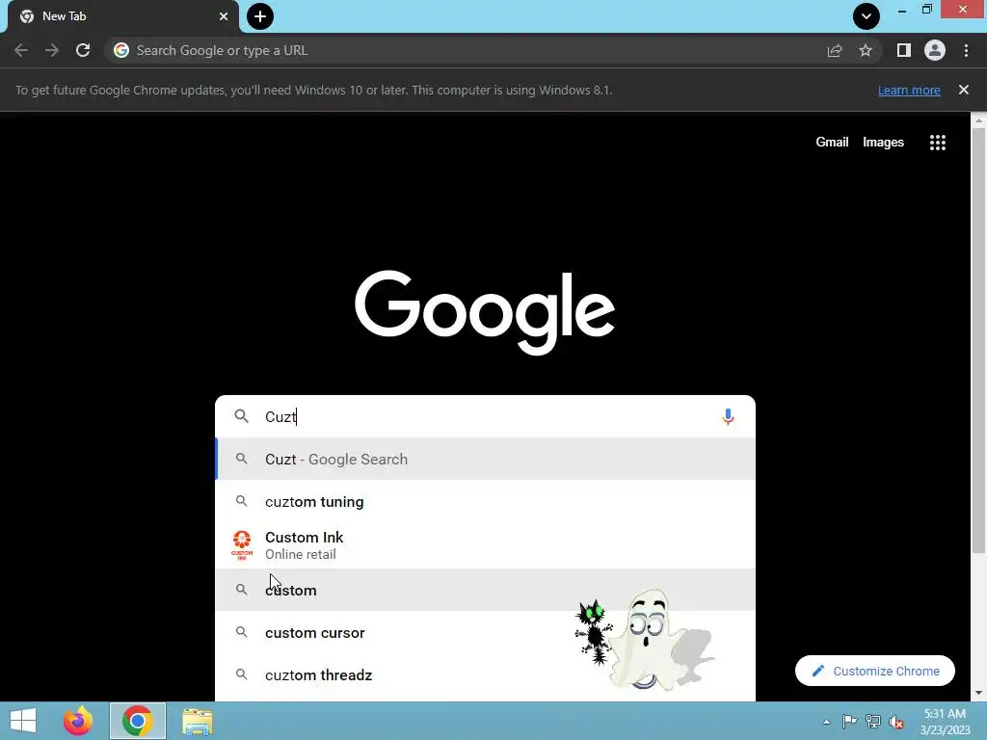The height and width of the screenshot is (740, 987).
Task: Select 'custom' suggestion
Action: [x=485, y=591]
